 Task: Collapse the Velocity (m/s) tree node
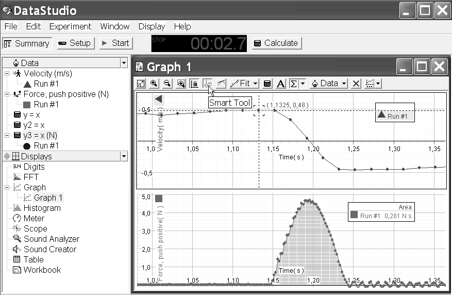click(7, 74)
